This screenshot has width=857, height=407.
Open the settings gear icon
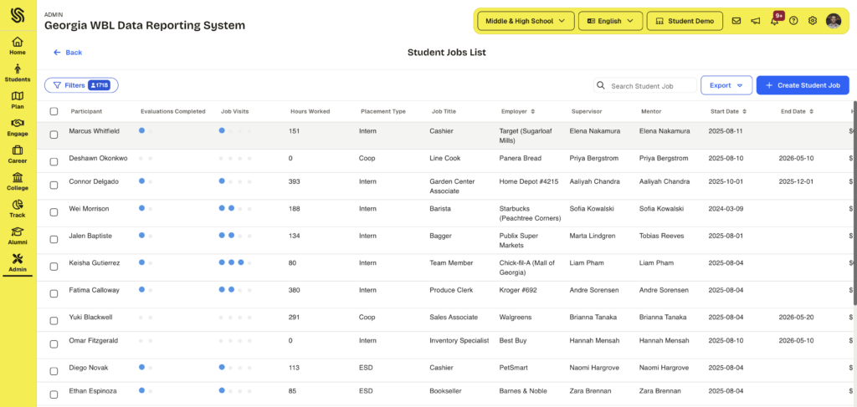tap(813, 21)
